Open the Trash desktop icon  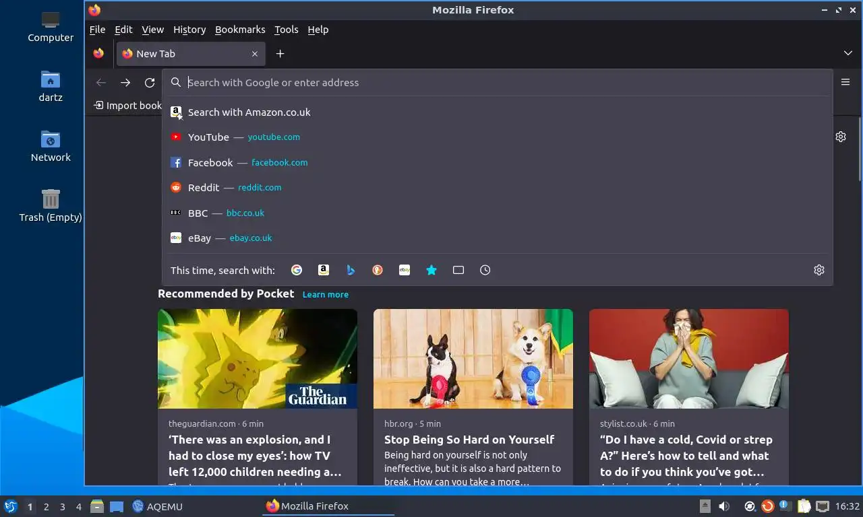pyautogui.click(x=51, y=206)
